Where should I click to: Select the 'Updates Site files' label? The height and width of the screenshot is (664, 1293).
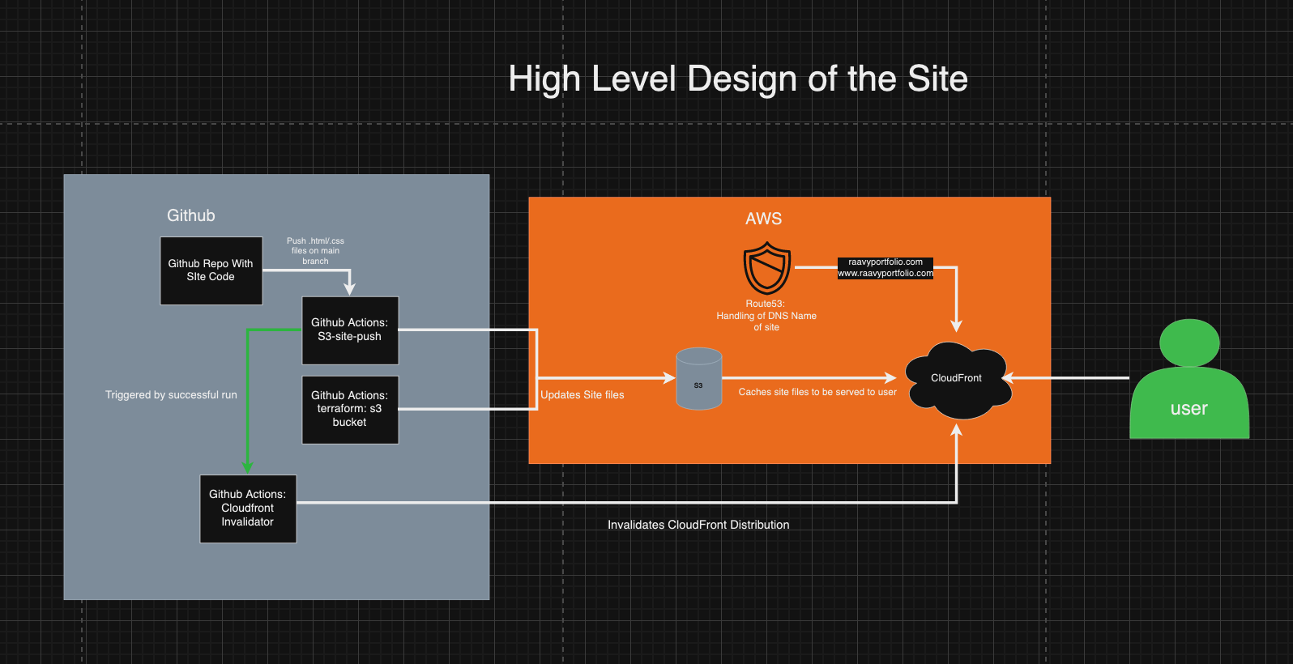click(582, 395)
